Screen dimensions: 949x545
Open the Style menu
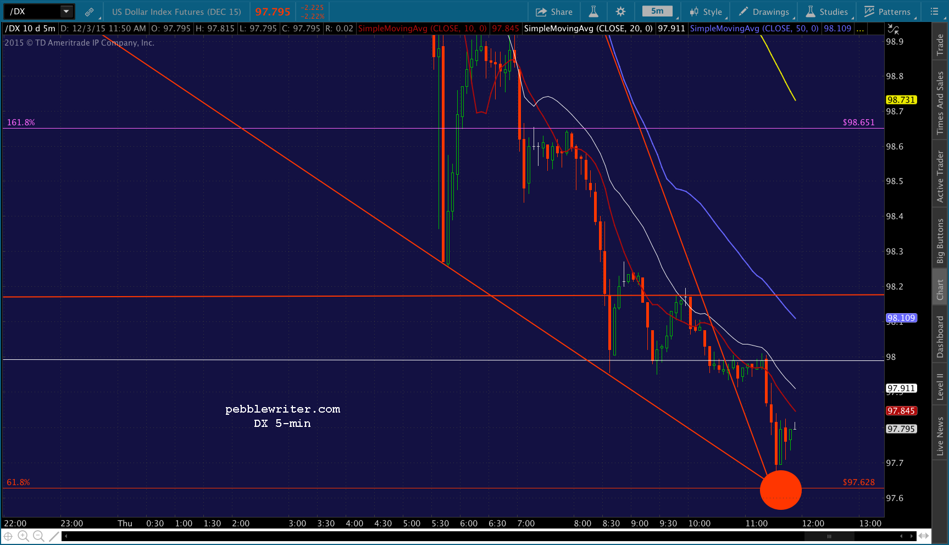point(706,12)
